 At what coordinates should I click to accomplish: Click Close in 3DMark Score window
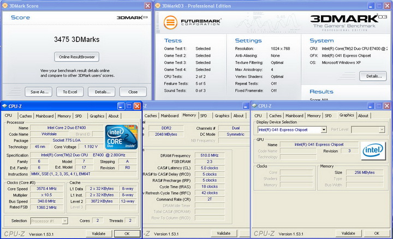pyautogui.click(x=133, y=92)
